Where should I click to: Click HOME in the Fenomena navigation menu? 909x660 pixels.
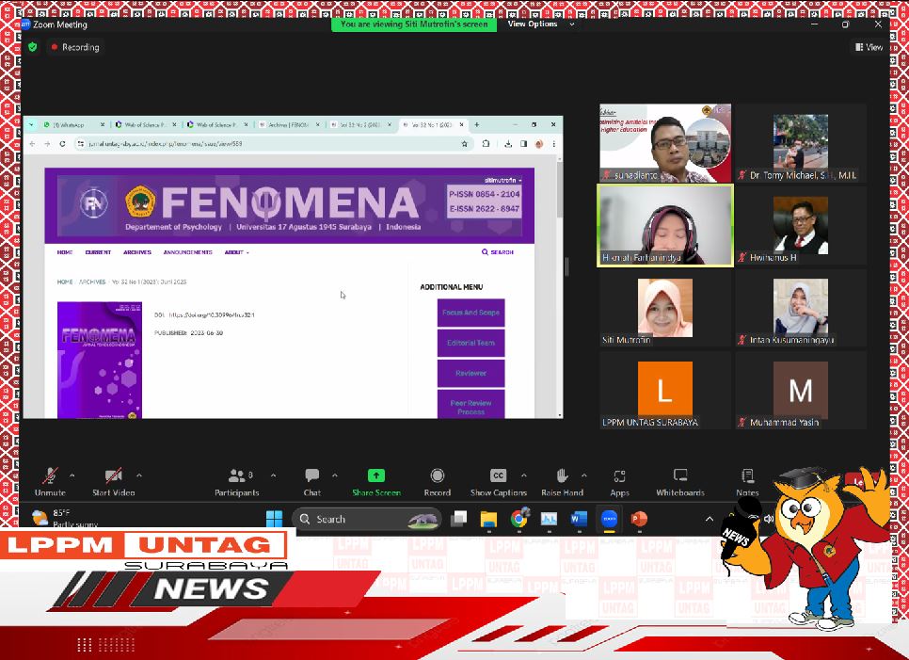point(64,252)
